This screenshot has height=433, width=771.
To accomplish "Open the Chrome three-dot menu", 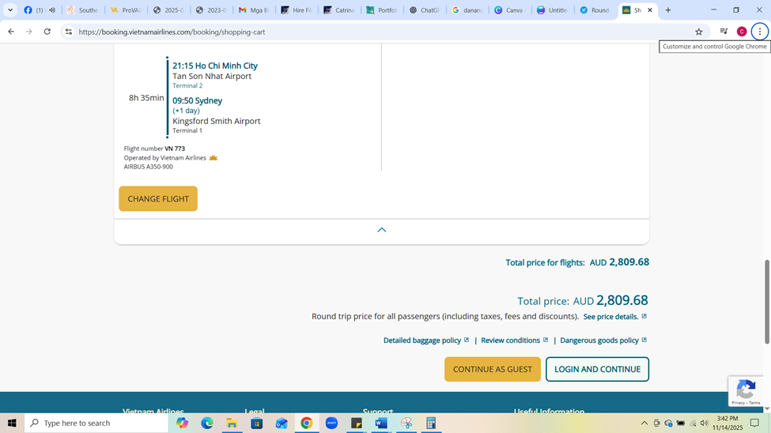I will point(760,32).
